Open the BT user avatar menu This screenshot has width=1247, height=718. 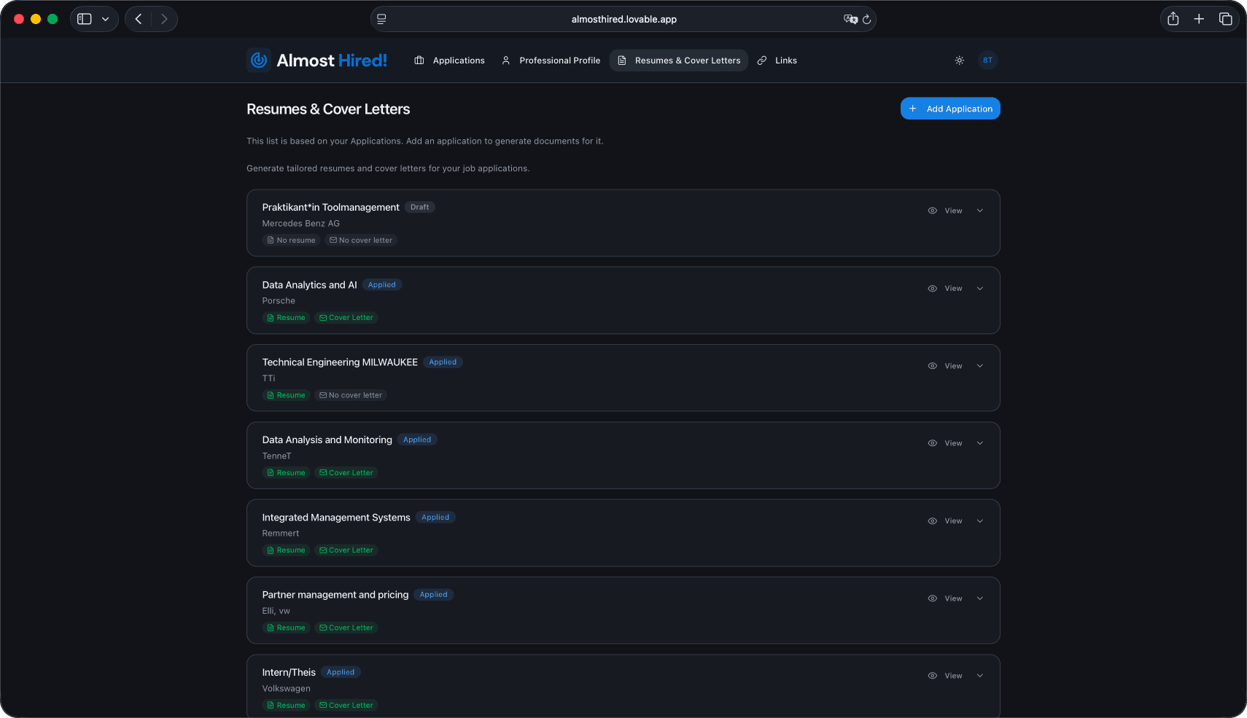tap(987, 61)
